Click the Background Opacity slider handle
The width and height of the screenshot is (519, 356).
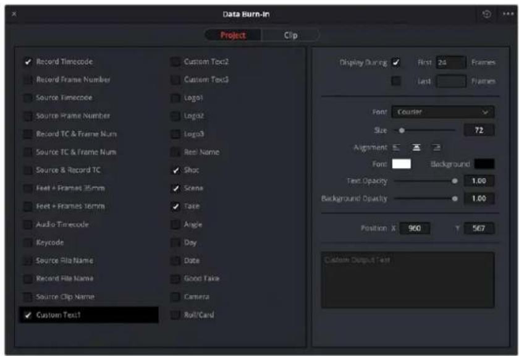coord(455,198)
